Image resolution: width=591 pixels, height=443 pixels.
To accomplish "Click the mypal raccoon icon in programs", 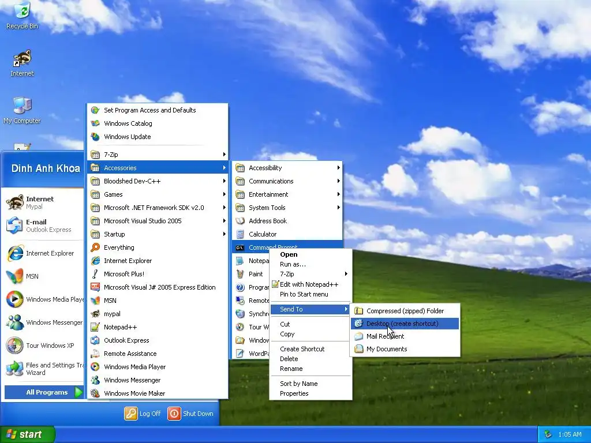I will [x=95, y=314].
